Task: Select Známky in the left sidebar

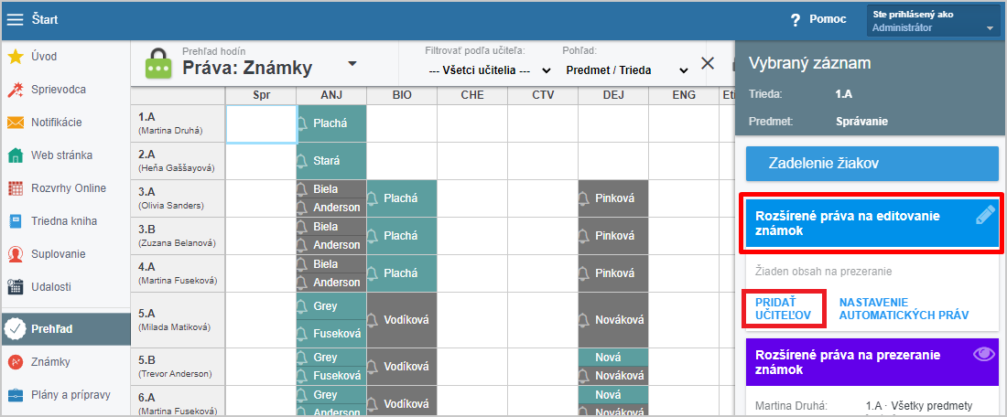Action: [x=50, y=362]
